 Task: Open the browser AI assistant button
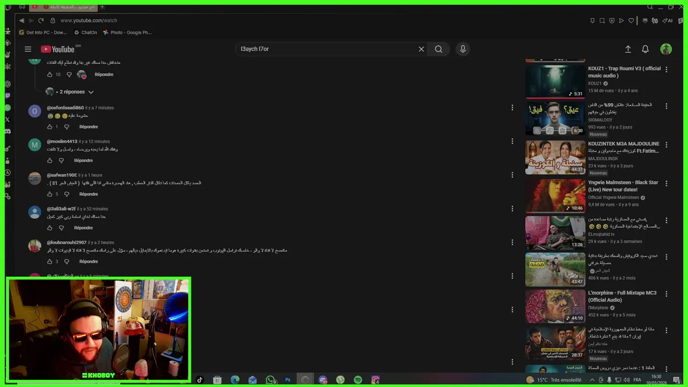668,20
